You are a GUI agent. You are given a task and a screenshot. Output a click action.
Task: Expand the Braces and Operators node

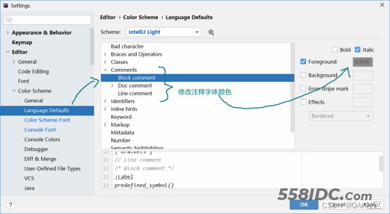click(x=105, y=54)
